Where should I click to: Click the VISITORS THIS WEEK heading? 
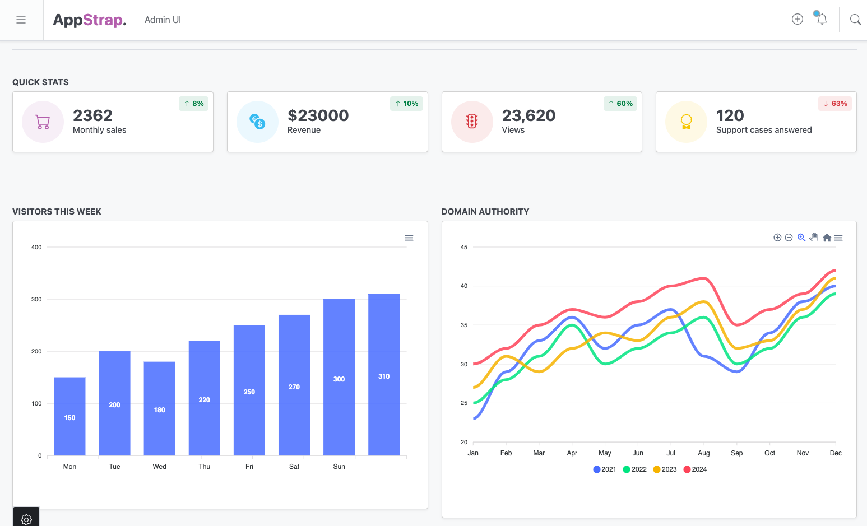(x=57, y=211)
